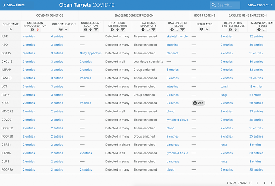Viewport: 275px width, 186px height.
Task: Sort by Regulated column arrow
Action: 207,29
